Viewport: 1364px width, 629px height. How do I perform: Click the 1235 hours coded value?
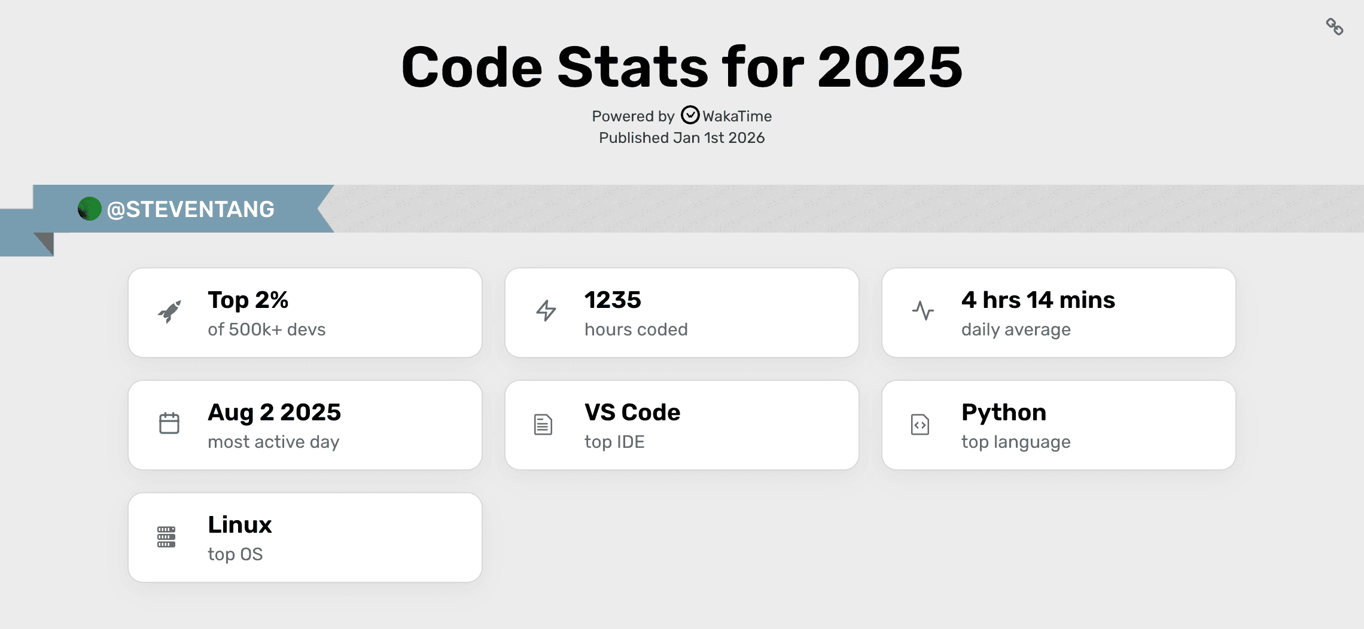[613, 300]
